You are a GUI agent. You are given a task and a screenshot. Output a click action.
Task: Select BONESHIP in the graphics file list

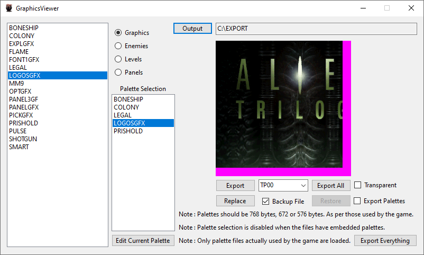58,28
